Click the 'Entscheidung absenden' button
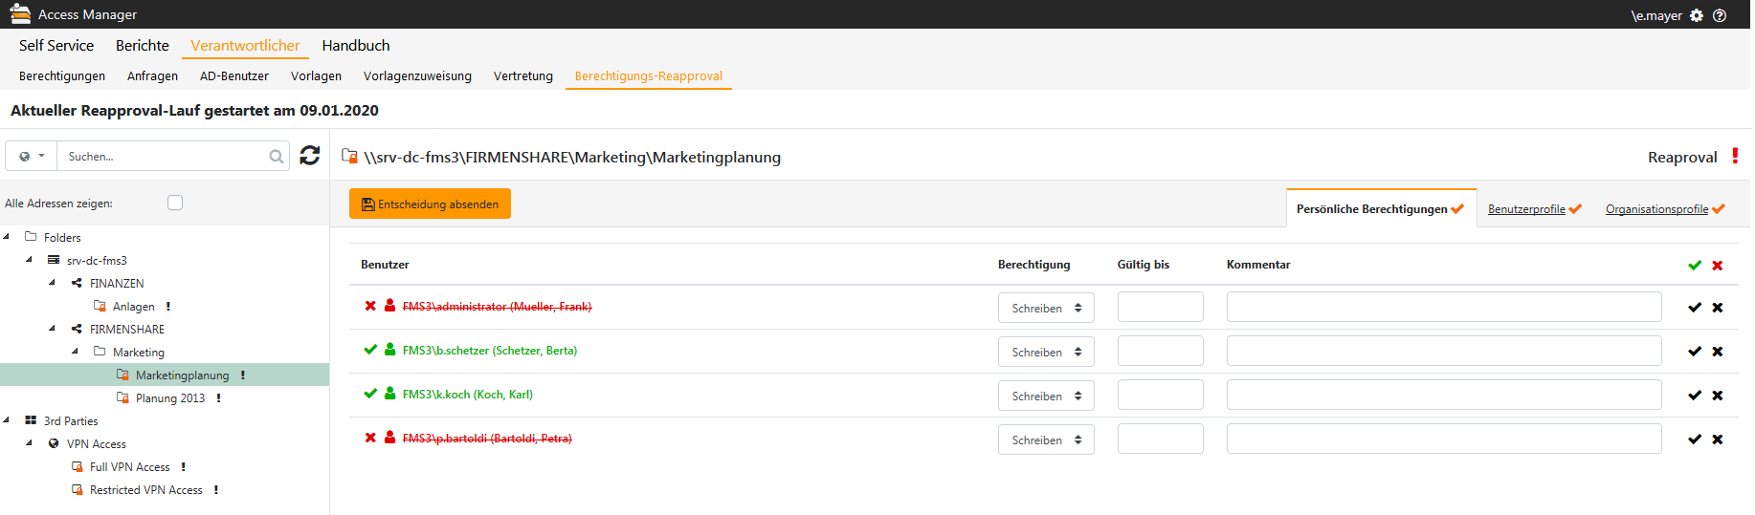1755x515 pixels. click(430, 204)
